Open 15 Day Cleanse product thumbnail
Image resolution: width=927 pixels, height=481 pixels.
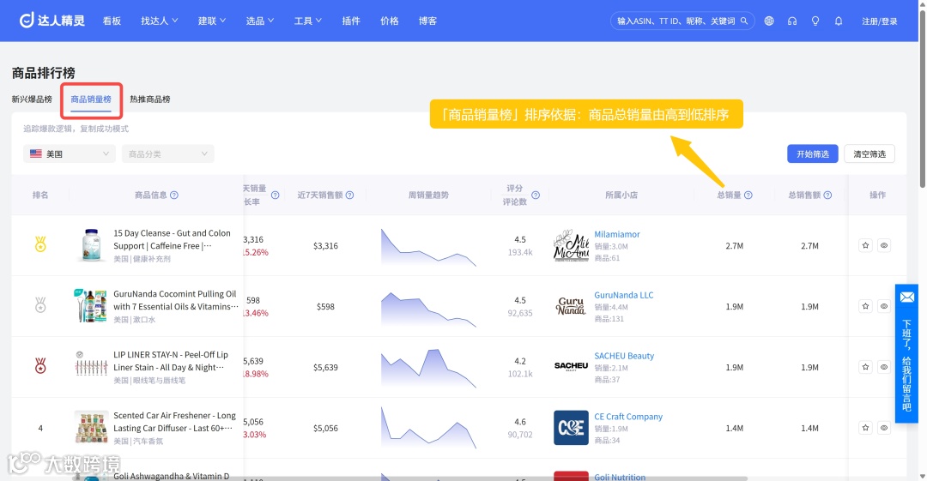[91, 245]
